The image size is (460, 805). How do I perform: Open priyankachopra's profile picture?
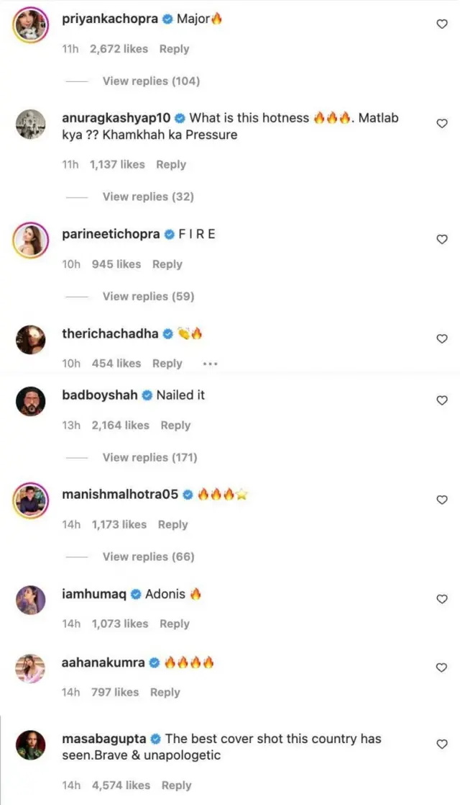(x=31, y=25)
